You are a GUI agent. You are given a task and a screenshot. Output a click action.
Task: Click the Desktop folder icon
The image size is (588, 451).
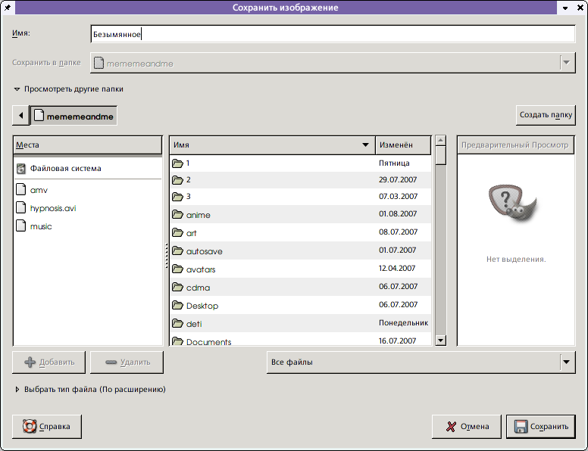click(178, 306)
